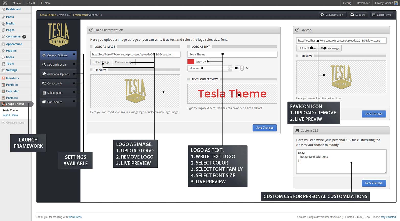Click the Appearance icon in sidebar
This screenshot has height=221, width=400.
point(3,44)
